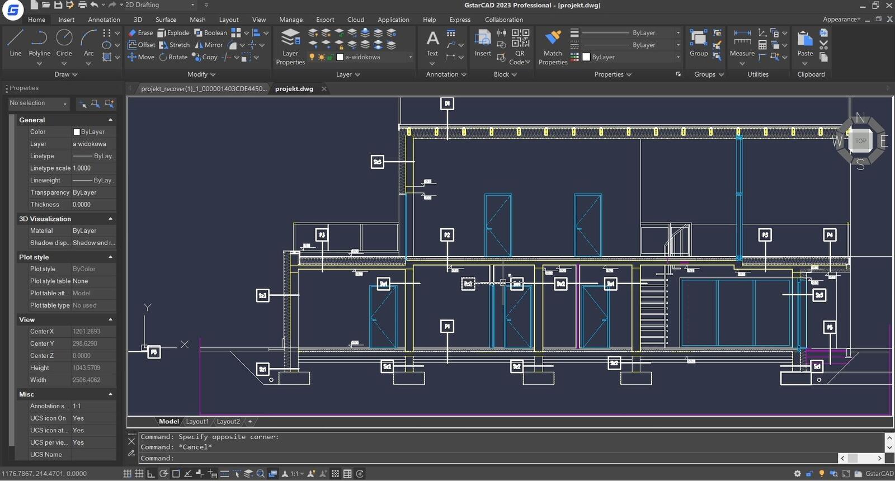Open the a-widokowa layer dropdown
The width and height of the screenshot is (895, 481).
pos(410,57)
